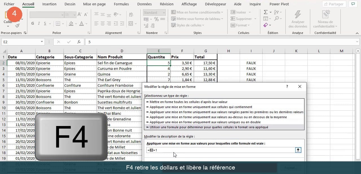Click the text orientation icon

point(116,14)
